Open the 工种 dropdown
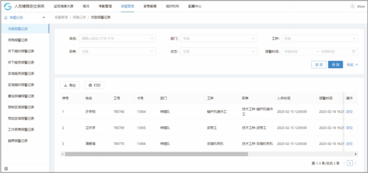Viewport: 368px width, 173px height. [320, 39]
